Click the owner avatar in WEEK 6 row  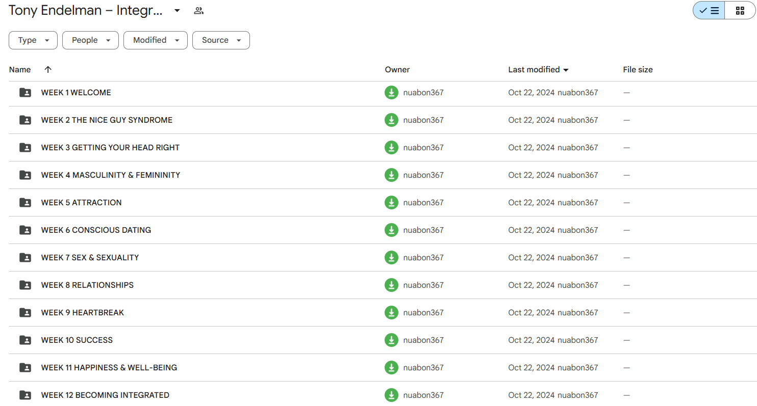(391, 230)
